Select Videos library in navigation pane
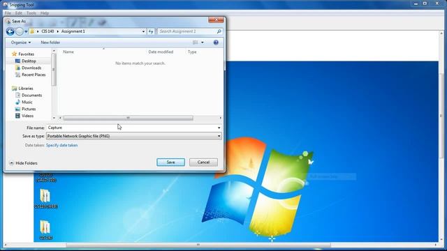Screen dimensions: 447x251 (x=27, y=116)
